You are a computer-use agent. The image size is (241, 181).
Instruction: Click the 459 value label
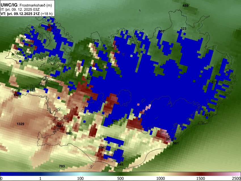(185, 6)
